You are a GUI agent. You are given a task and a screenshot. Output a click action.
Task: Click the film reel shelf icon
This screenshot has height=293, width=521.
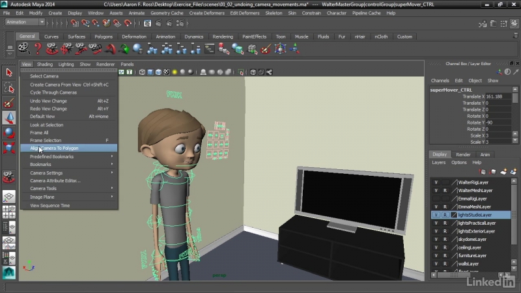[23, 49]
